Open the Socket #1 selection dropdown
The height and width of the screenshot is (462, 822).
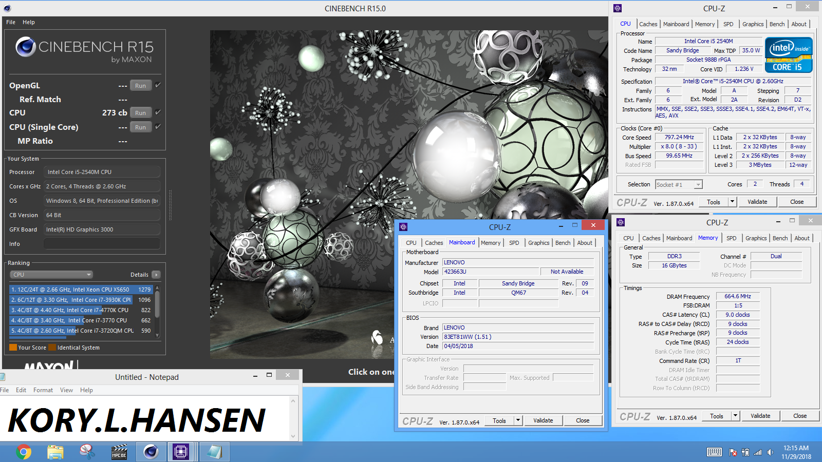point(679,184)
